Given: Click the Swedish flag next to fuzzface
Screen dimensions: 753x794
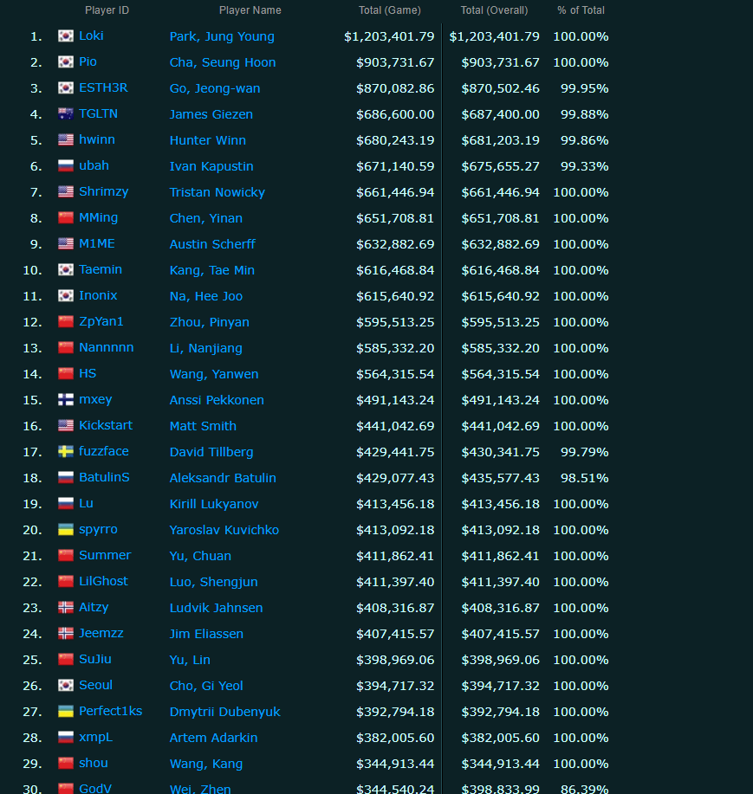Looking at the screenshot, I should pos(66,452).
